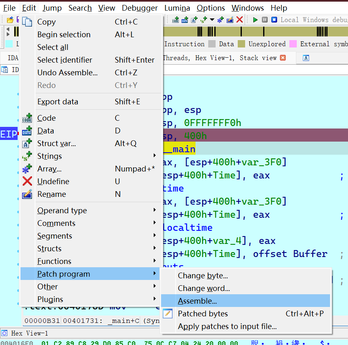Start the debugger process with the green play icon
The height and width of the screenshot is (345, 348).
pyautogui.click(x=255, y=20)
